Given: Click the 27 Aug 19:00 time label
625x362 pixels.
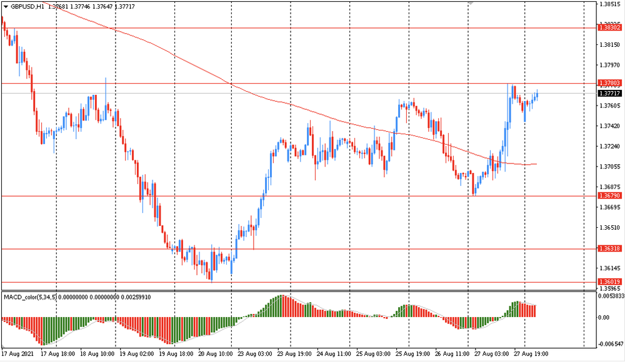Looking at the screenshot, I should tap(531, 354).
